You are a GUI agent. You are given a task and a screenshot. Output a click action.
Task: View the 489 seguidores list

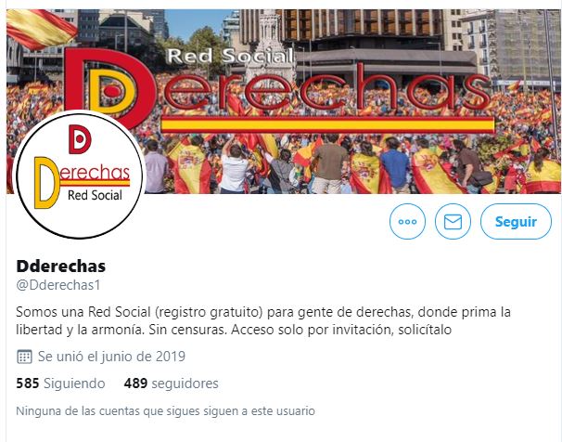171,383
